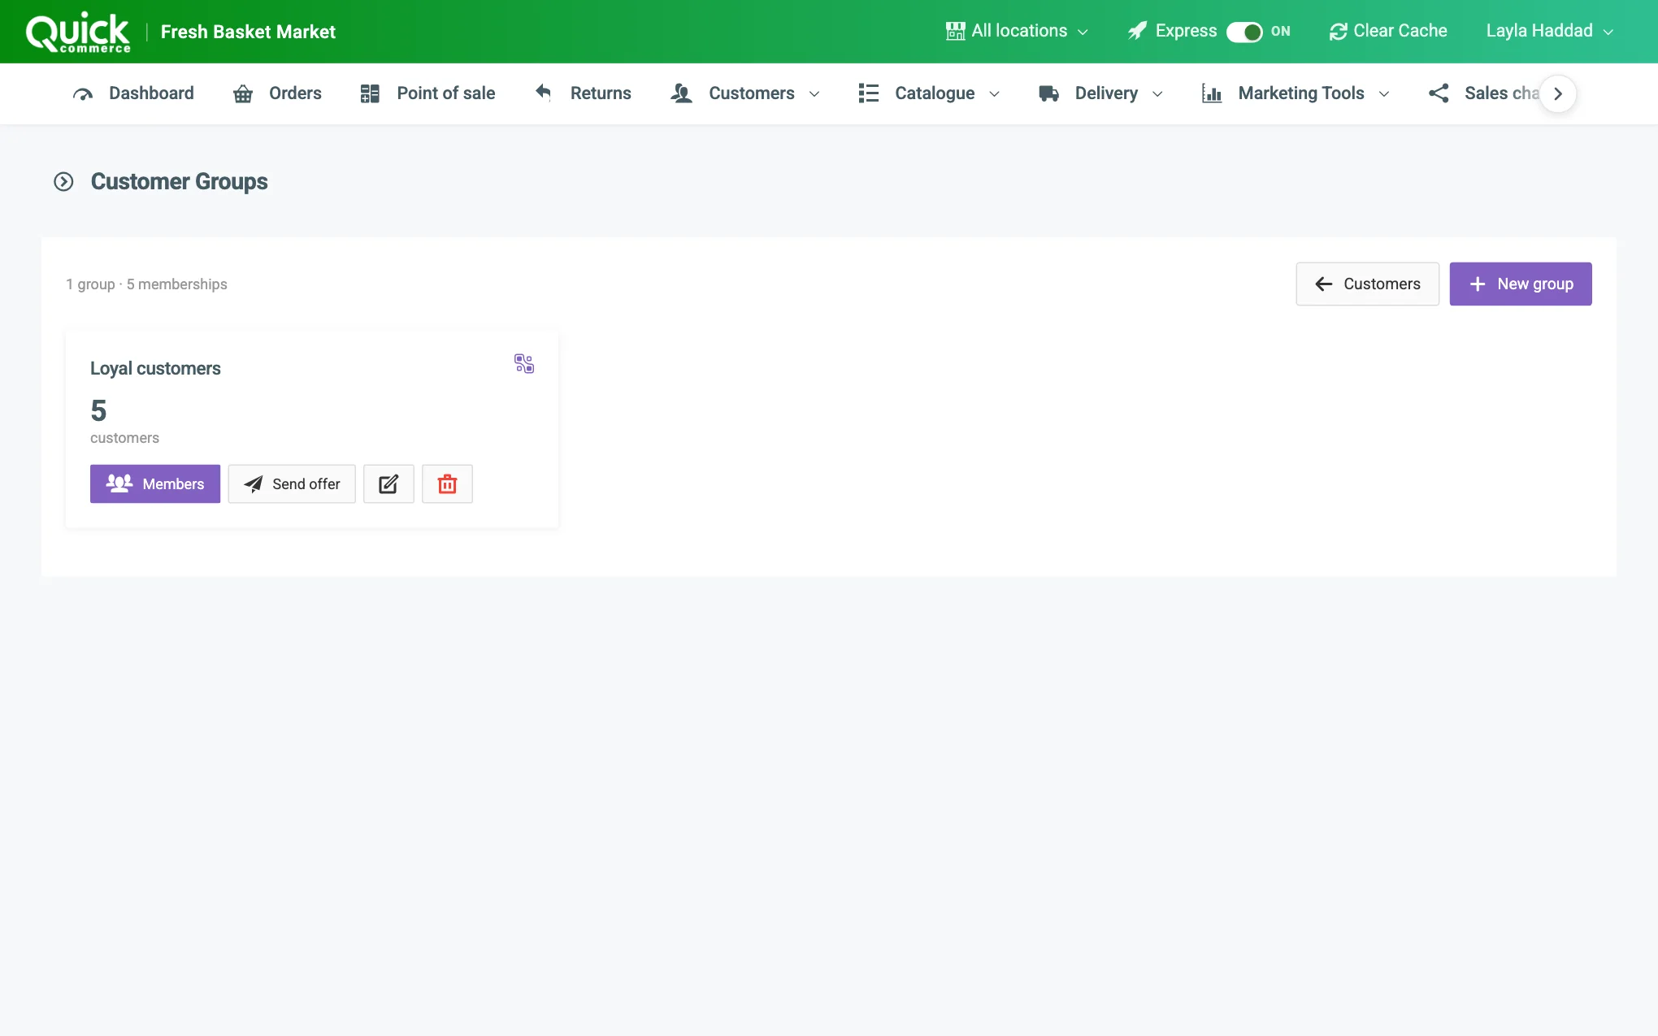Edit the Loyal customers group
1658x1036 pixels.
click(388, 484)
